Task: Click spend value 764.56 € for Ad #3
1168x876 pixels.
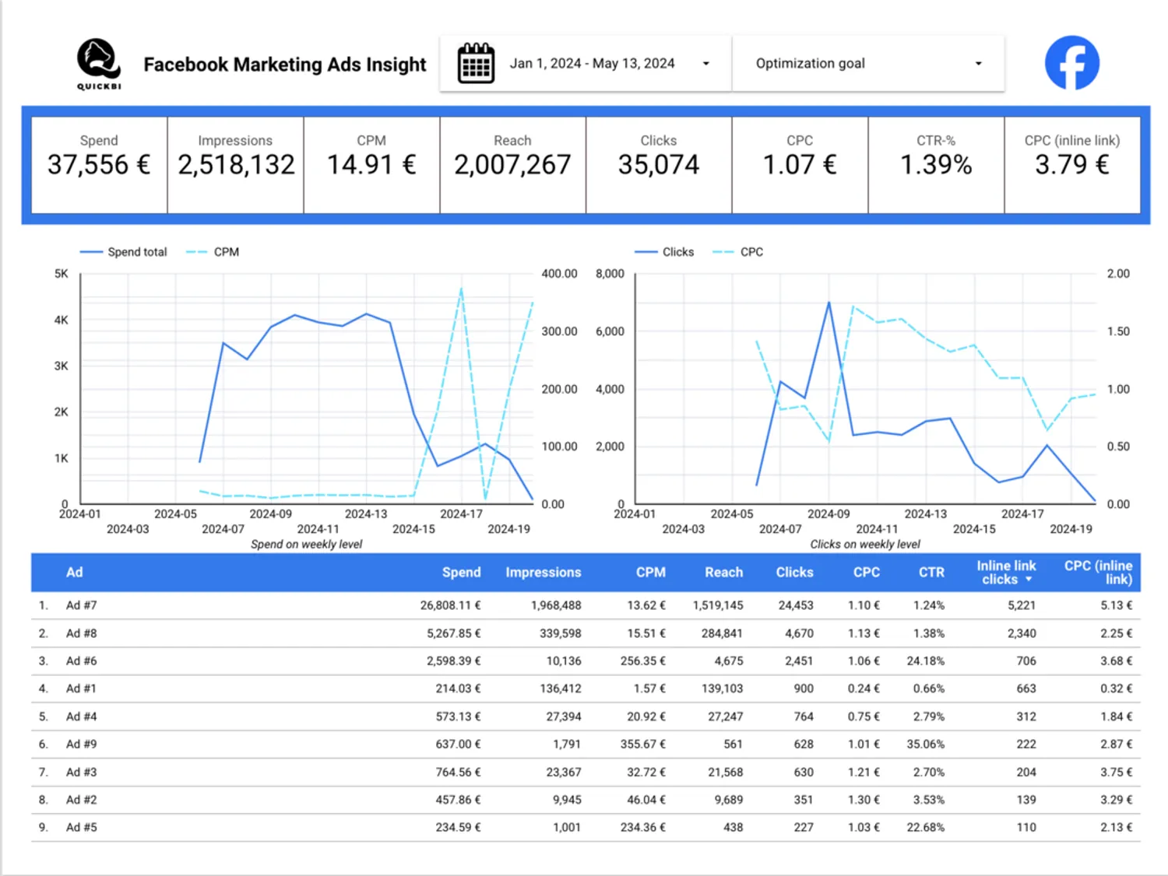Action: click(x=458, y=773)
